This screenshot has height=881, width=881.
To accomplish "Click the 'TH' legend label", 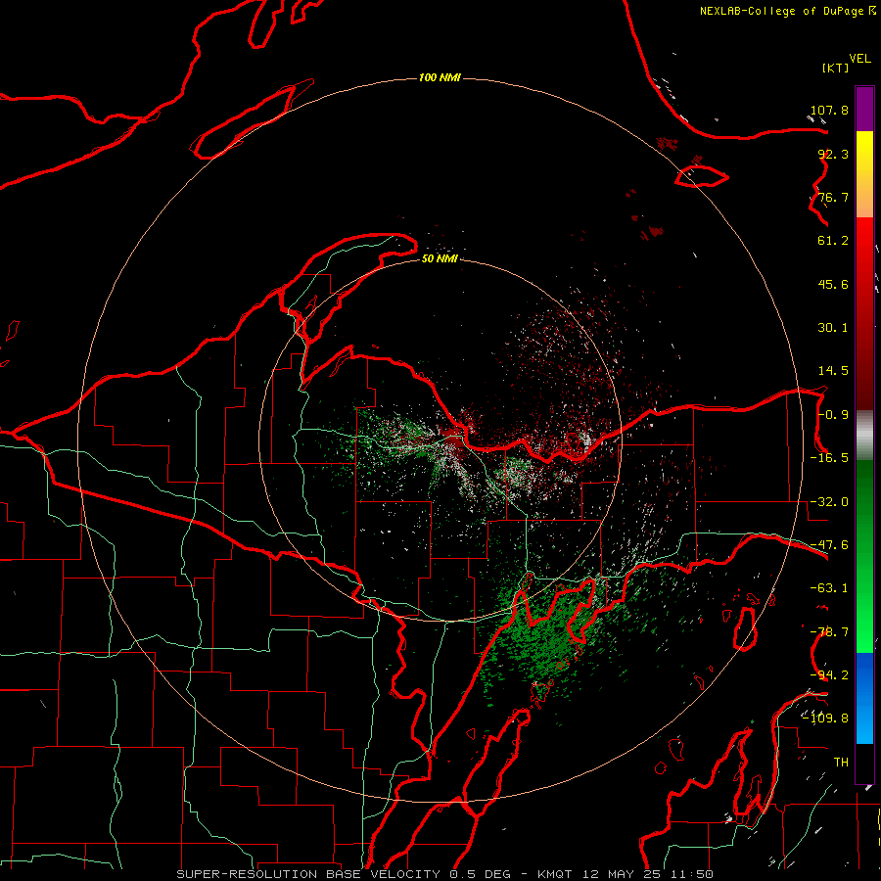I will click(x=841, y=763).
